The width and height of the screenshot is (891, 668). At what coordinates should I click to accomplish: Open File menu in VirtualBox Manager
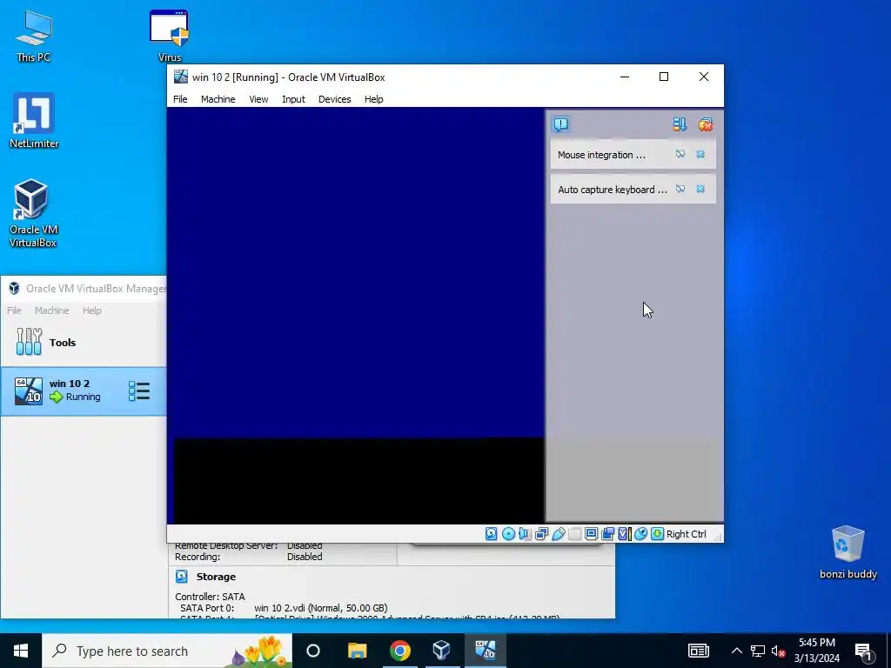(14, 311)
